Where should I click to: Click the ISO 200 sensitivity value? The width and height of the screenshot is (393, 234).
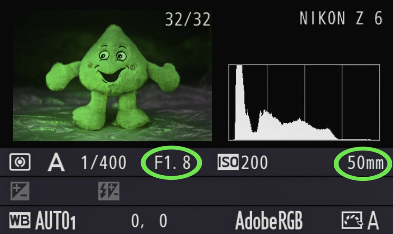tap(255, 163)
